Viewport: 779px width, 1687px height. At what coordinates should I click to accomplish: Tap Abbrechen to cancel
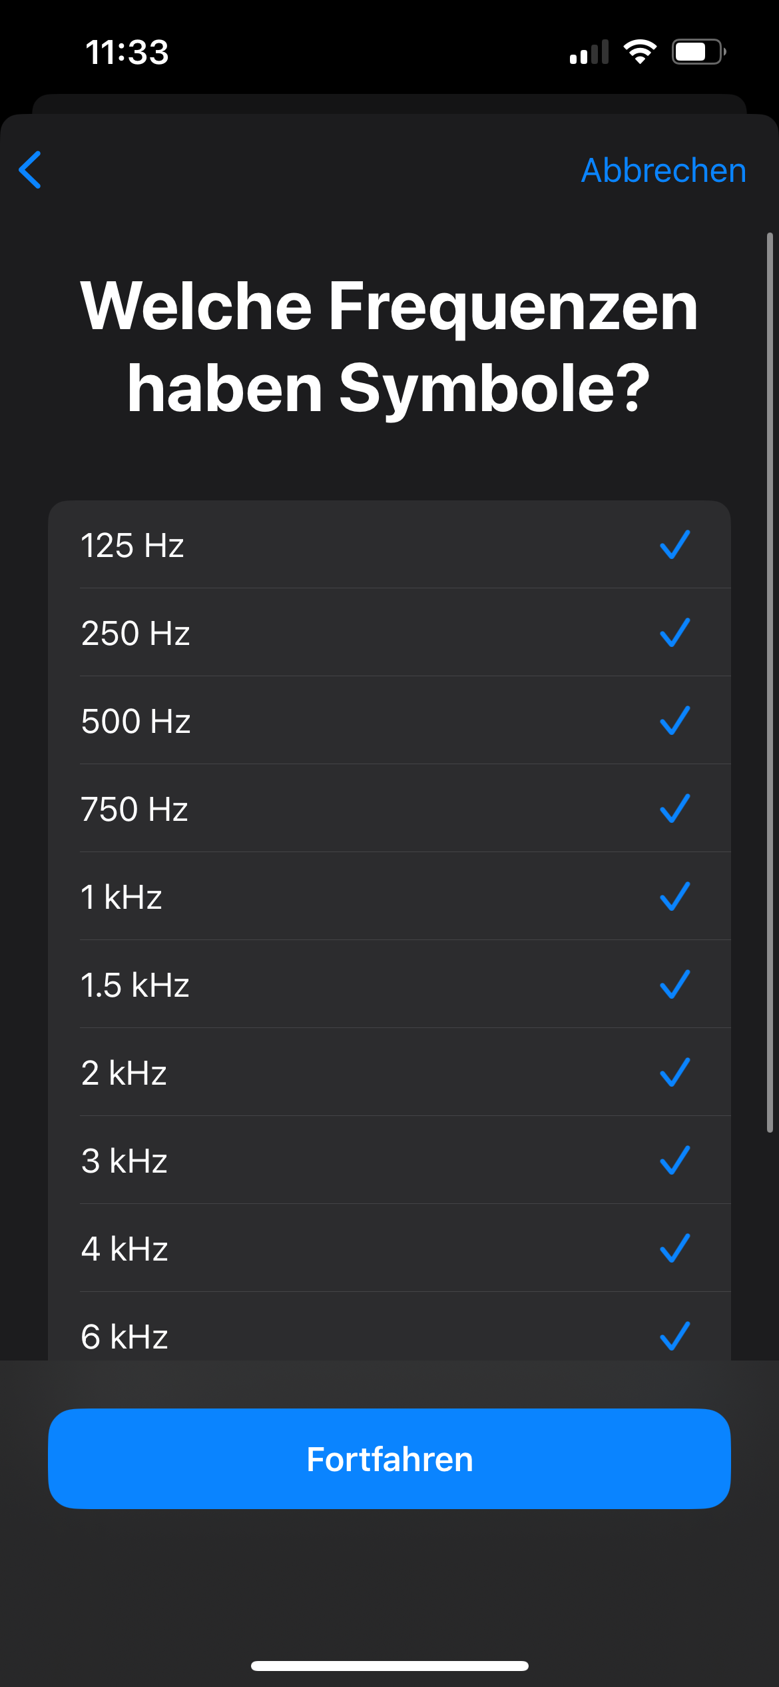pos(663,171)
